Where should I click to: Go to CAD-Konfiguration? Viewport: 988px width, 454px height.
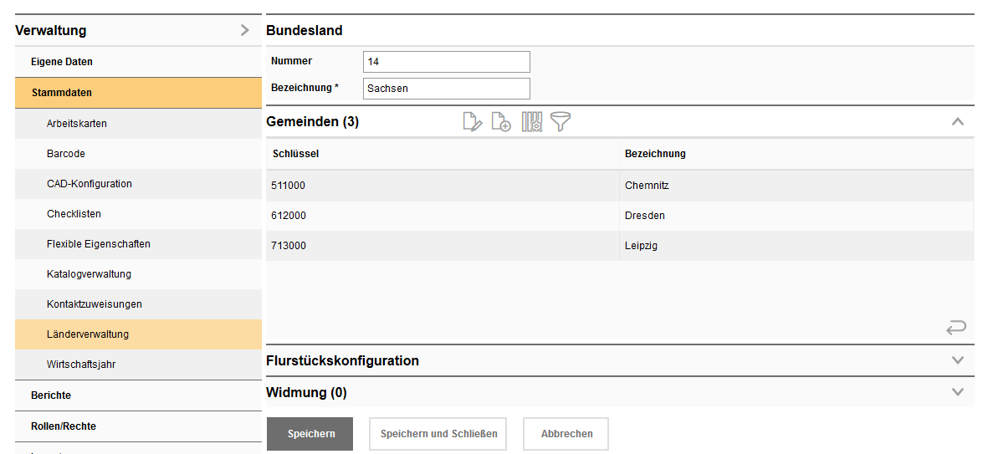tap(90, 184)
